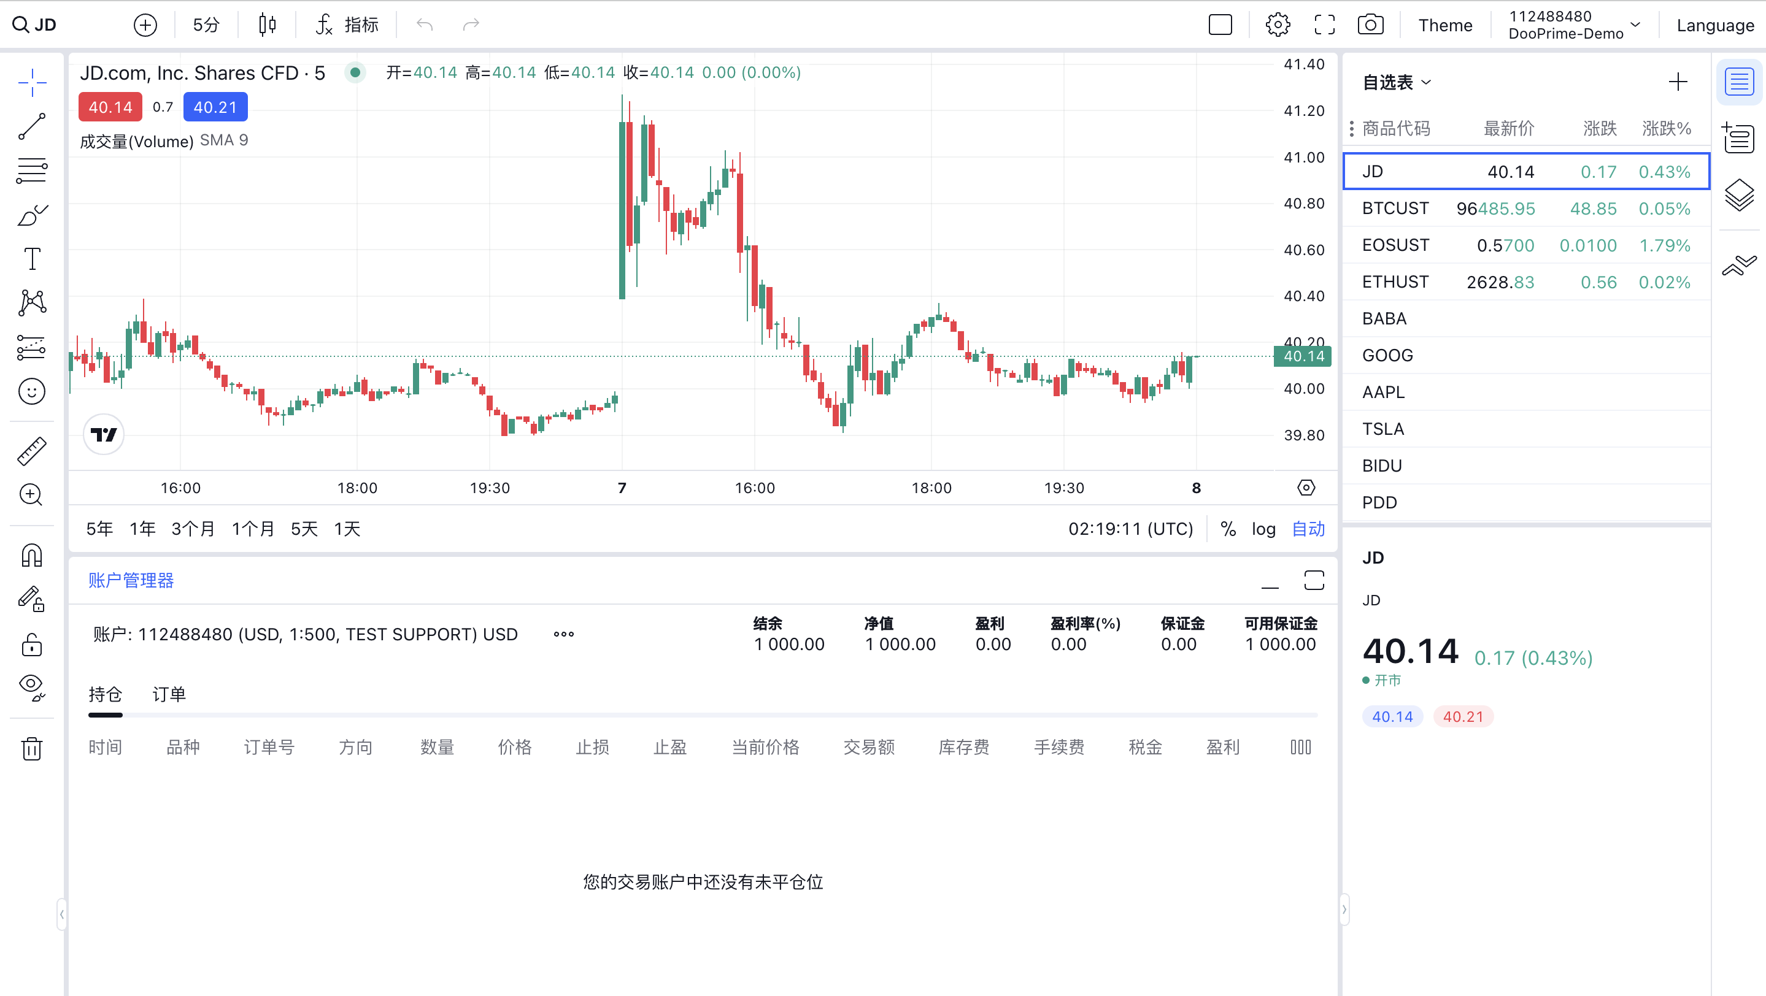Click the red 40.14 sell button
The image size is (1766, 996).
point(110,107)
